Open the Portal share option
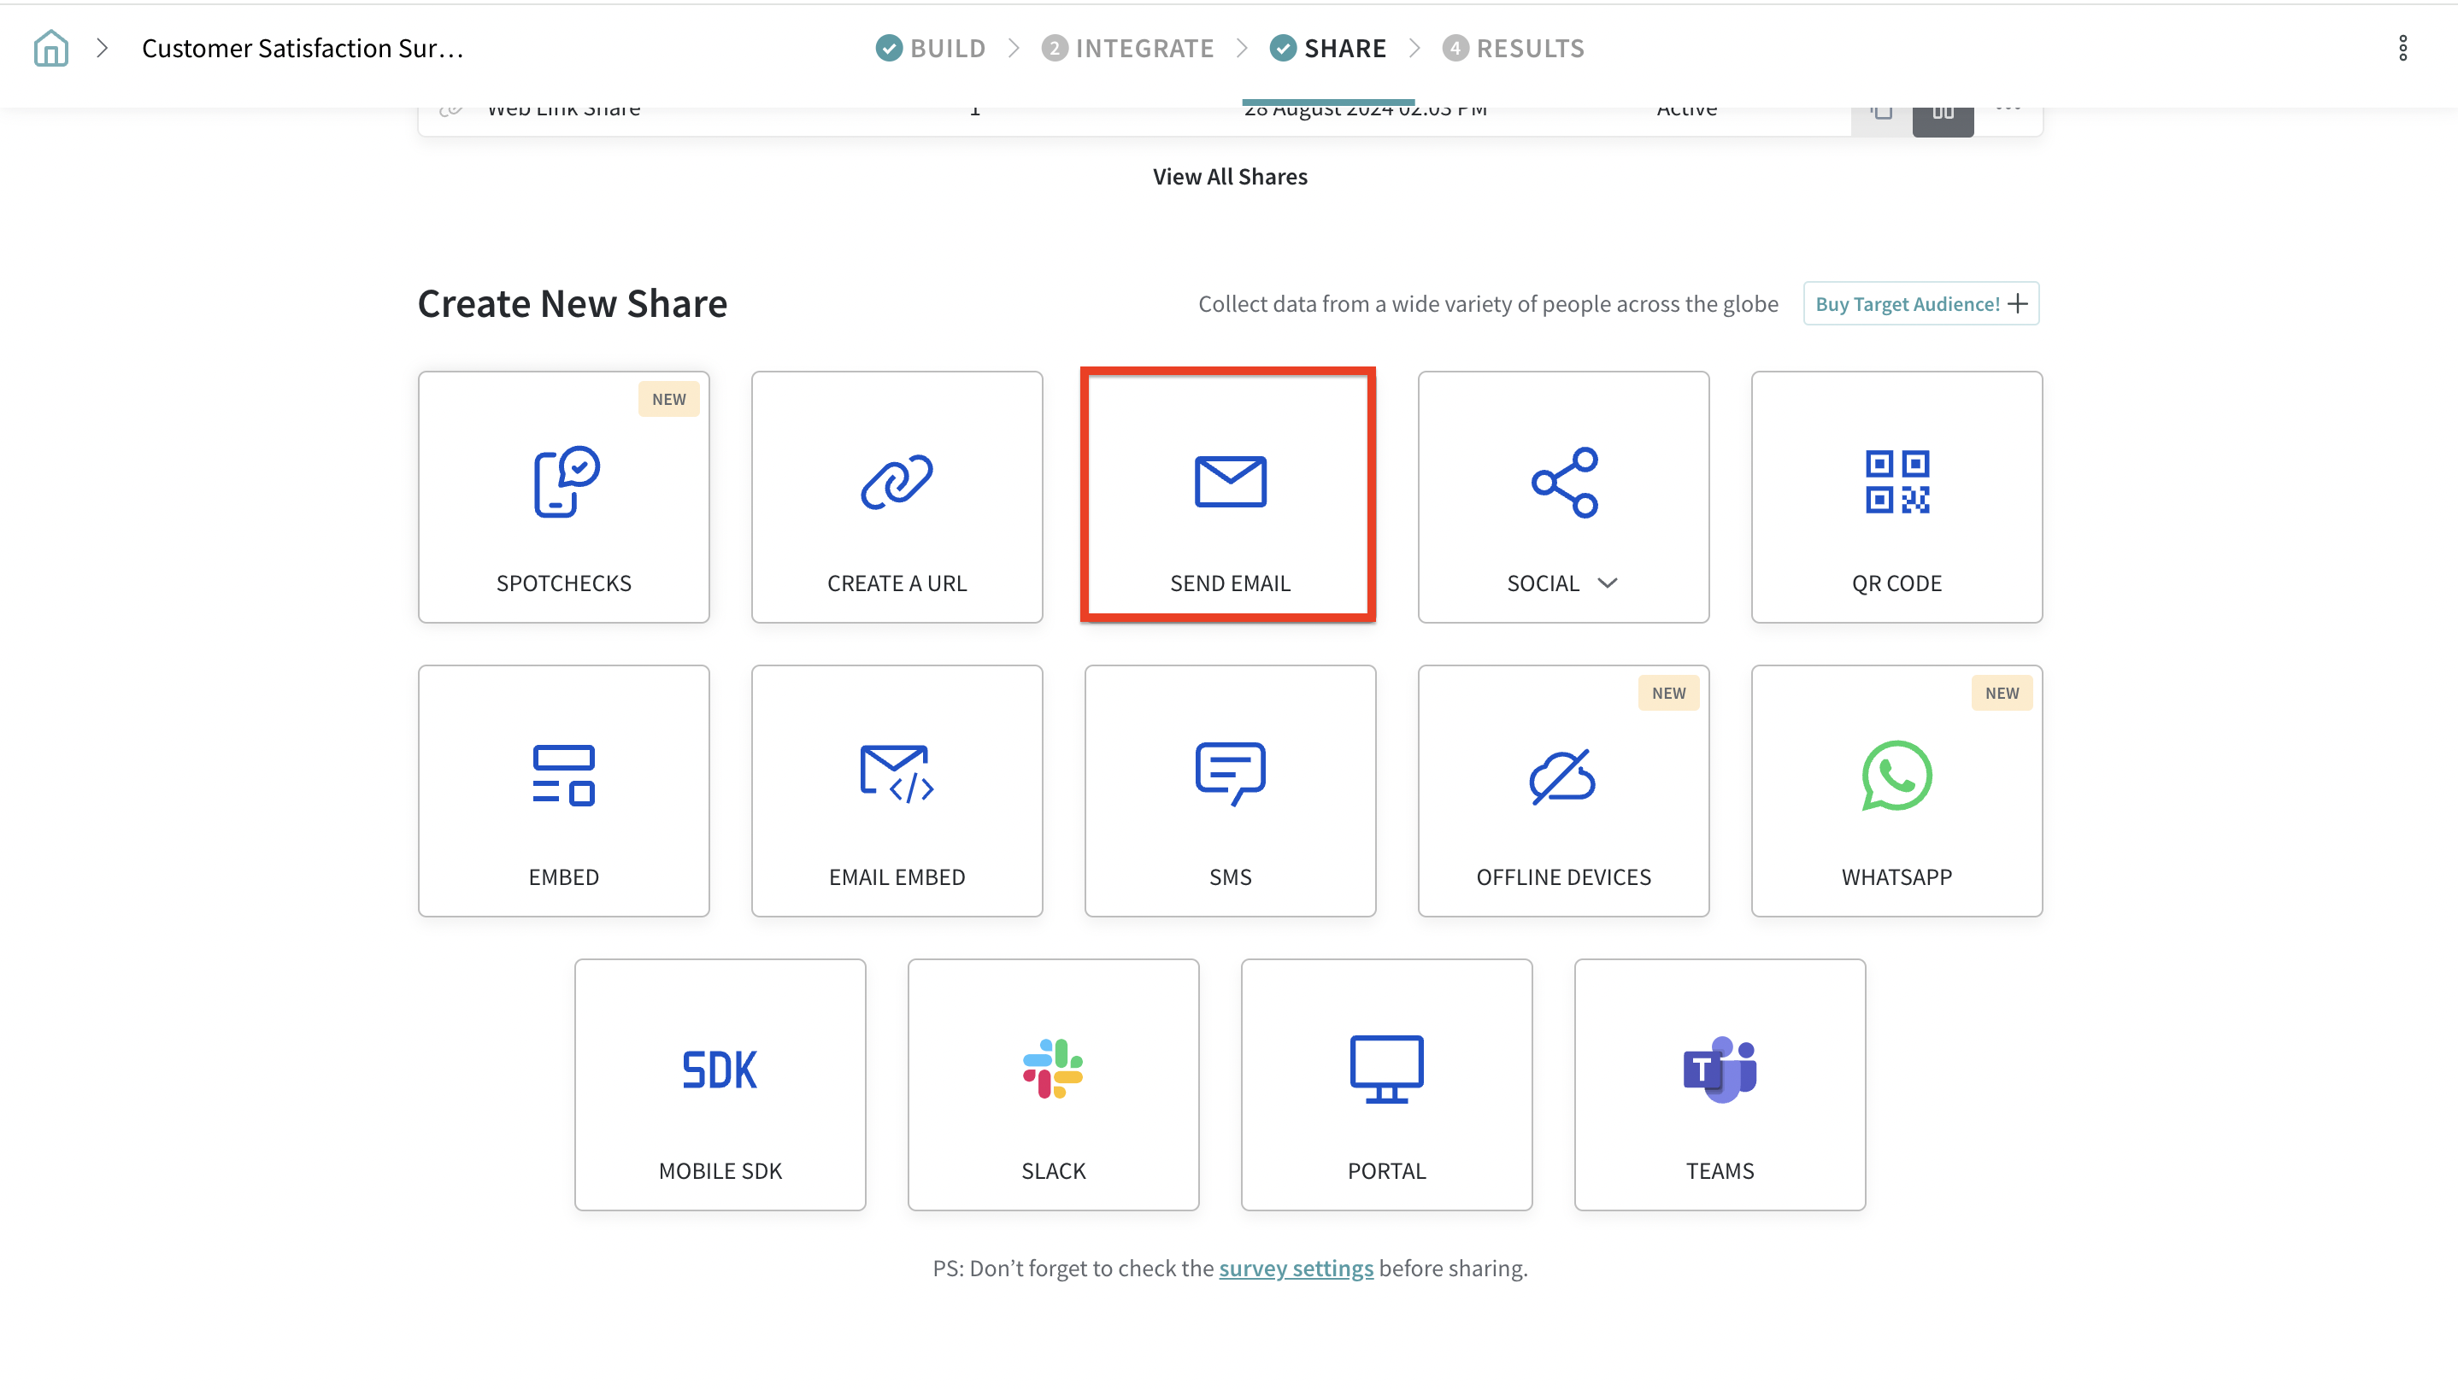Image resolution: width=2458 pixels, height=1389 pixels. [1385, 1085]
